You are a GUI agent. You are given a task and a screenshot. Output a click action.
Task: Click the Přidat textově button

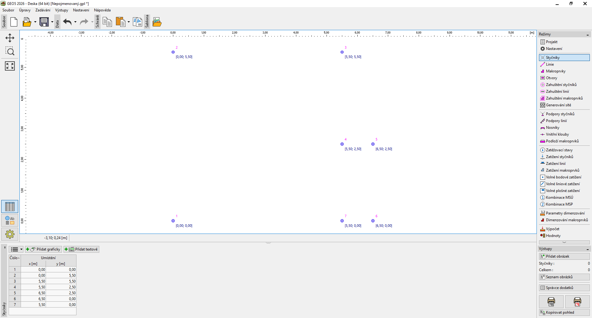pyautogui.click(x=81, y=249)
